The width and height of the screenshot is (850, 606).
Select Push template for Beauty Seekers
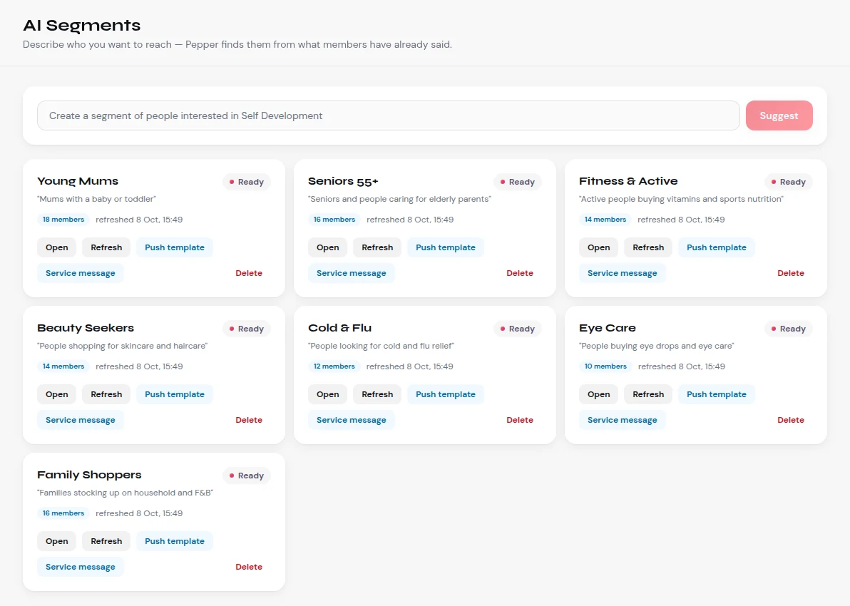pyautogui.click(x=175, y=394)
